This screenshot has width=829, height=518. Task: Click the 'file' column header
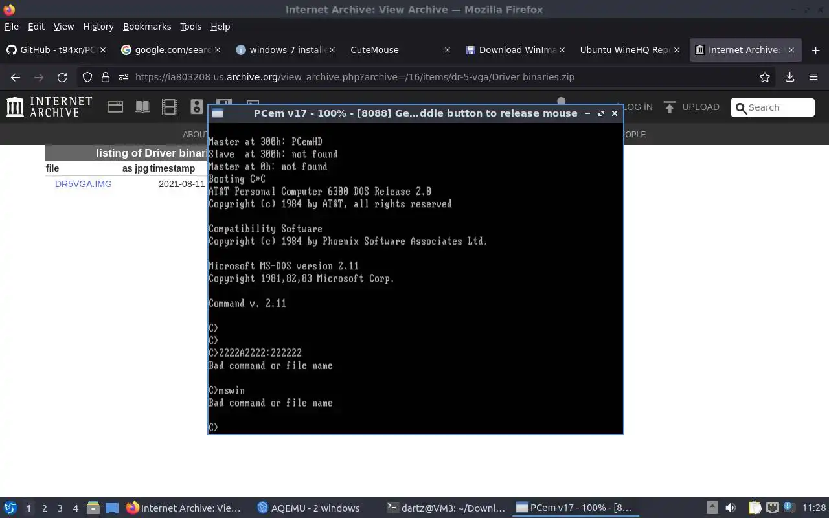pos(52,168)
